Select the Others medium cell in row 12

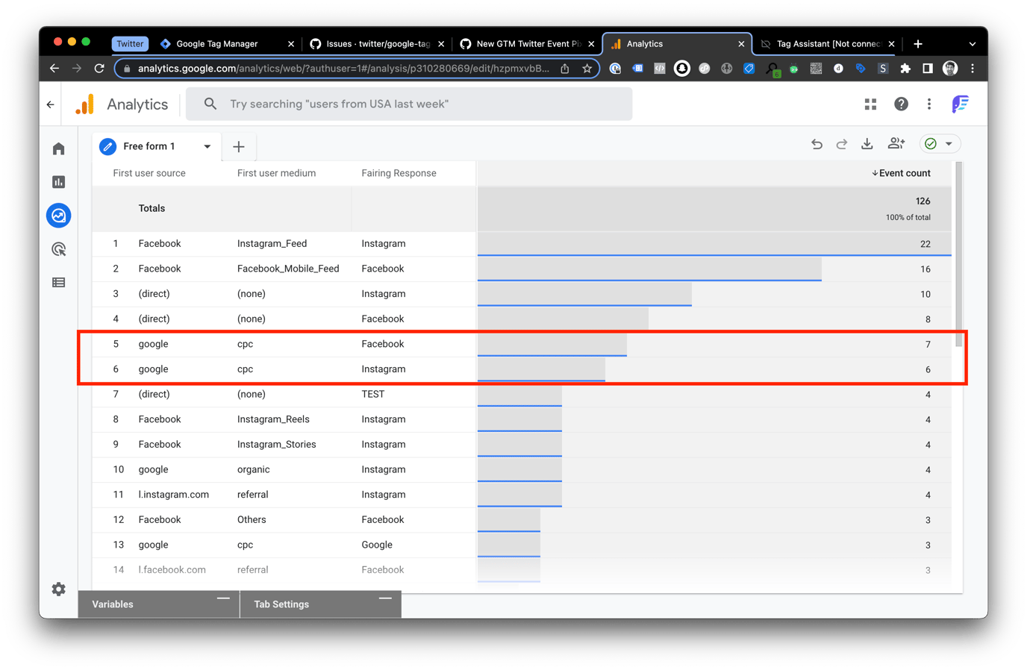point(252,520)
